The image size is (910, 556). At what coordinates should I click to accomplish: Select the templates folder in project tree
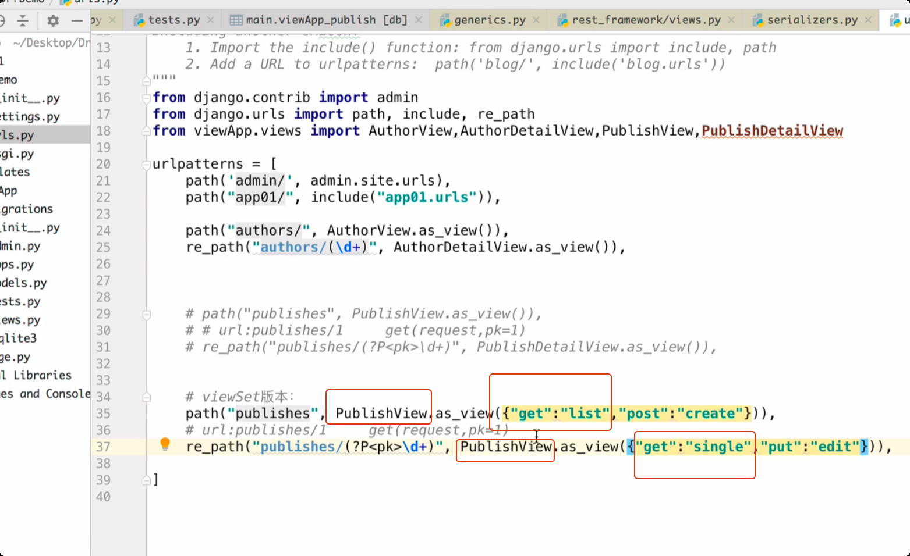(x=15, y=172)
